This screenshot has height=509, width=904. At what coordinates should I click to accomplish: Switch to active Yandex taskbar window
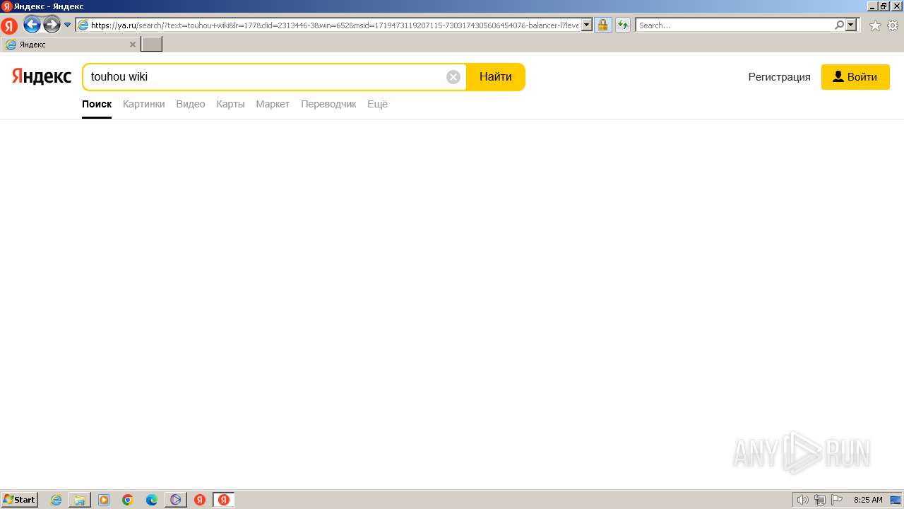pos(224,500)
